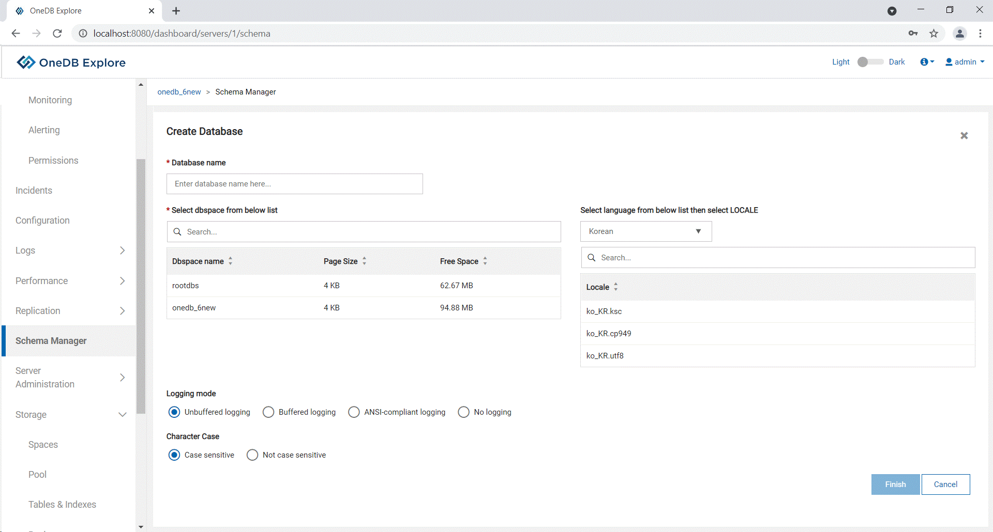993x532 pixels.
Task: Choose Not case sensitive option
Action: coord(252,455)
